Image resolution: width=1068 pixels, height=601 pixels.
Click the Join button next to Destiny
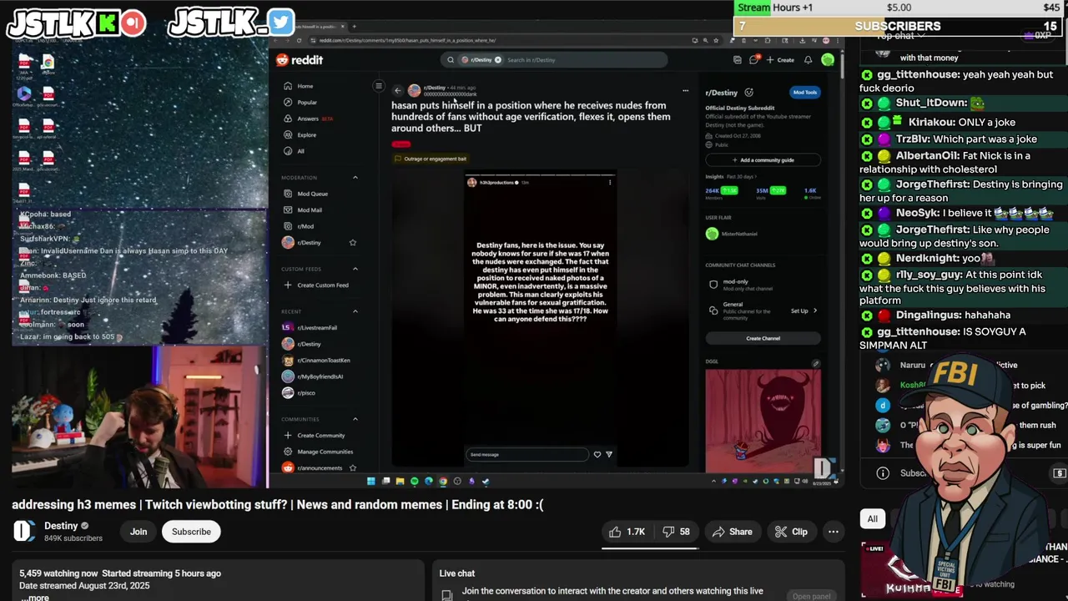pos(139,532)
